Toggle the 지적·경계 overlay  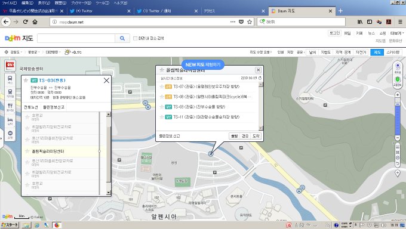tap(343, 52)
